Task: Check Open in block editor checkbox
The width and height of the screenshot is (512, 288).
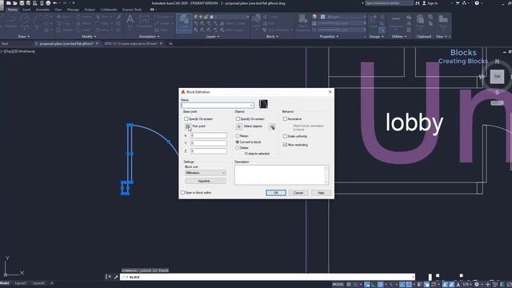Action: (x=183, y=193)
